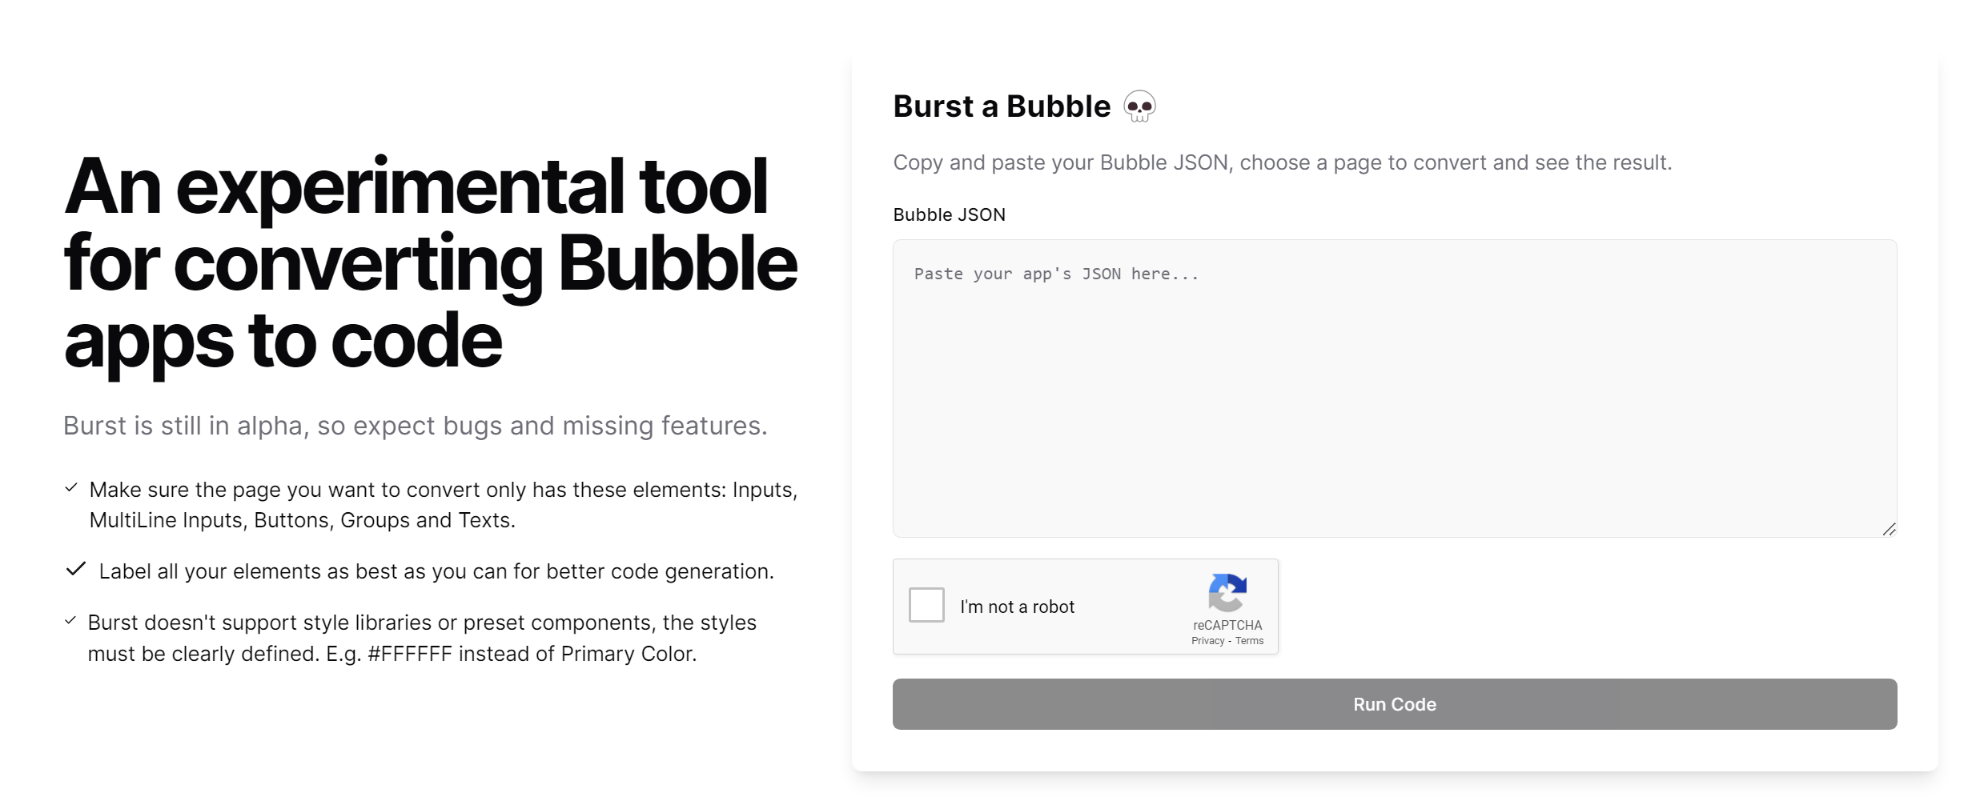The height and width of the screenshot is (809, 1968).
Task: Click the checkmark icon beside Make sure the page
Action: point(71,487)
